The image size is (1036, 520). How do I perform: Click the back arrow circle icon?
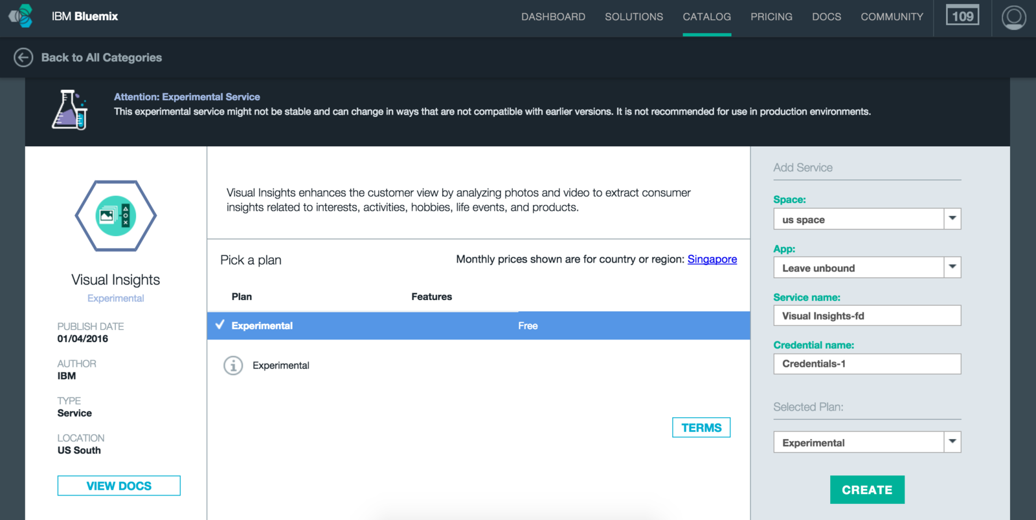(x=23, y=58)
